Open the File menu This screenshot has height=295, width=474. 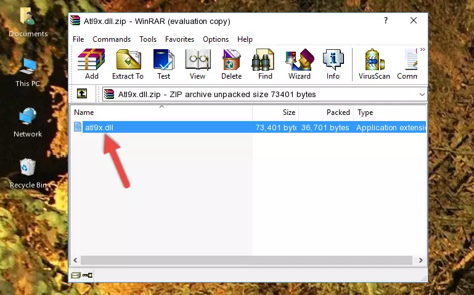click(78, 39)
